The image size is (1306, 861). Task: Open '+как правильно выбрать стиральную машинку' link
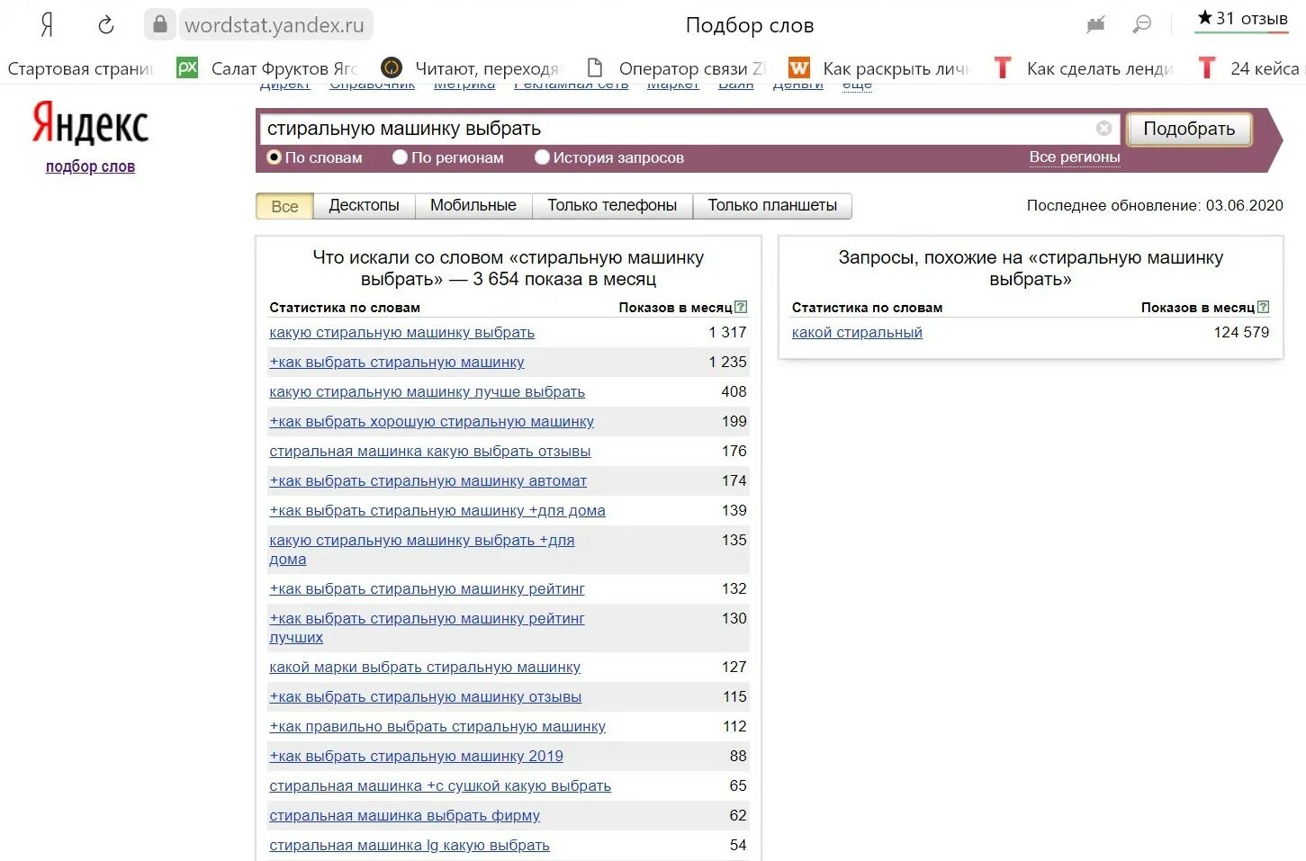coord(437,726)
